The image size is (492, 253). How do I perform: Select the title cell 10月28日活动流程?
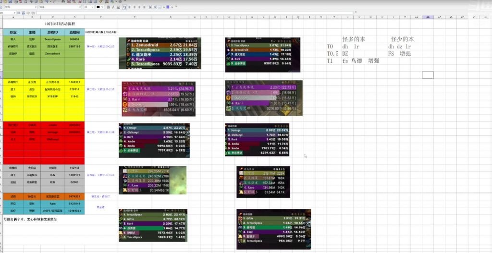point(58,23)
